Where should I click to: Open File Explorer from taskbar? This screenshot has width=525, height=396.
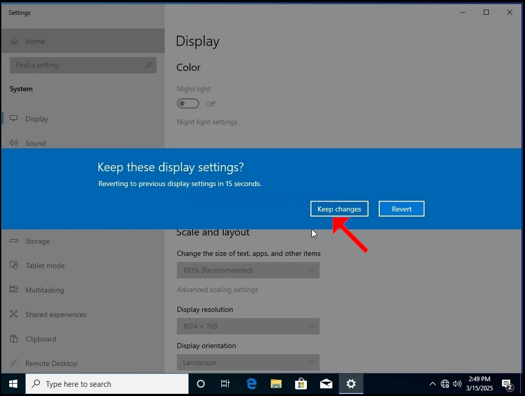click(x=276, y=384)
